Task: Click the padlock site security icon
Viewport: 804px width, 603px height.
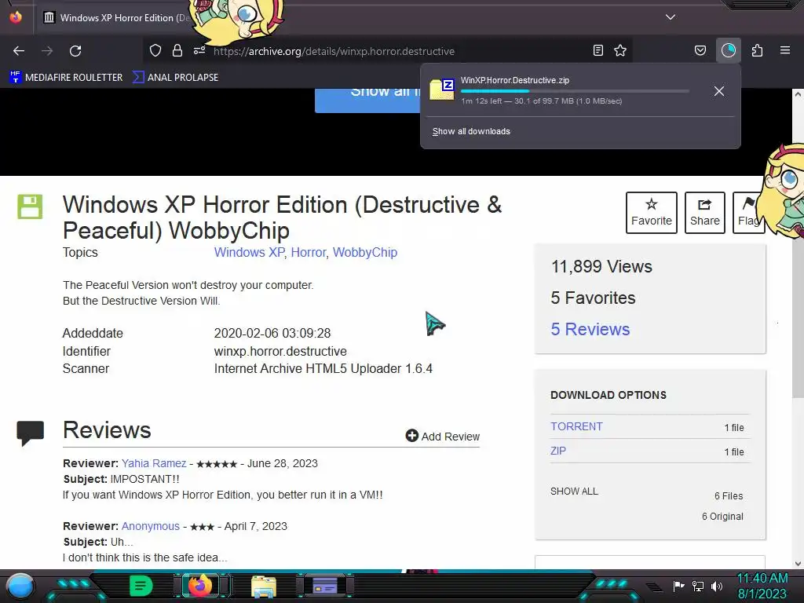Action: pyautogui.click(x=177, y=50)
